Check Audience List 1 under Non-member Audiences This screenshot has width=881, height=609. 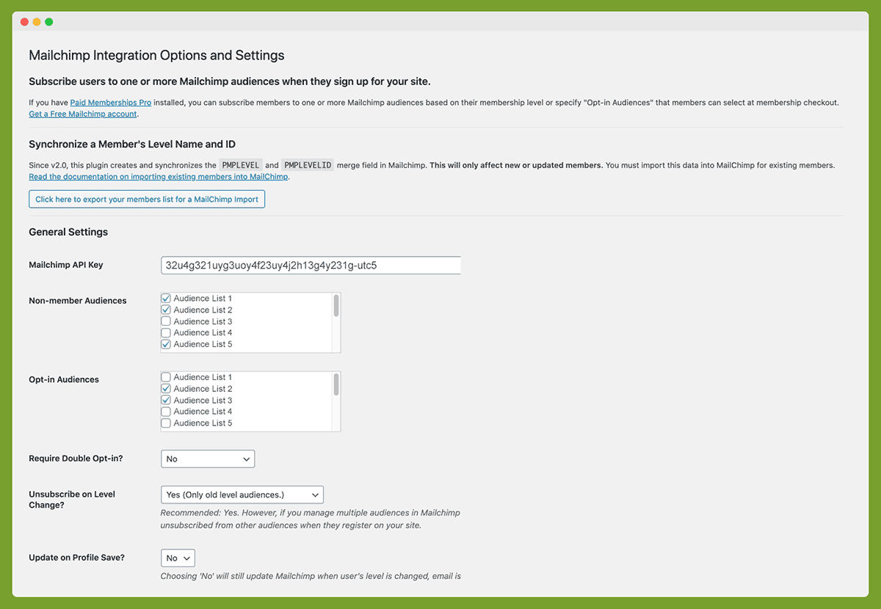pyautogui.click(x=166, y=299)
